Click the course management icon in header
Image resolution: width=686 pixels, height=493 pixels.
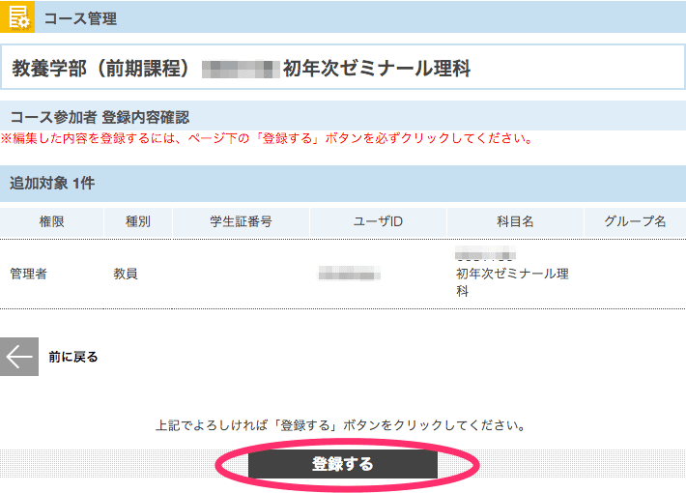tap(18, 17)
